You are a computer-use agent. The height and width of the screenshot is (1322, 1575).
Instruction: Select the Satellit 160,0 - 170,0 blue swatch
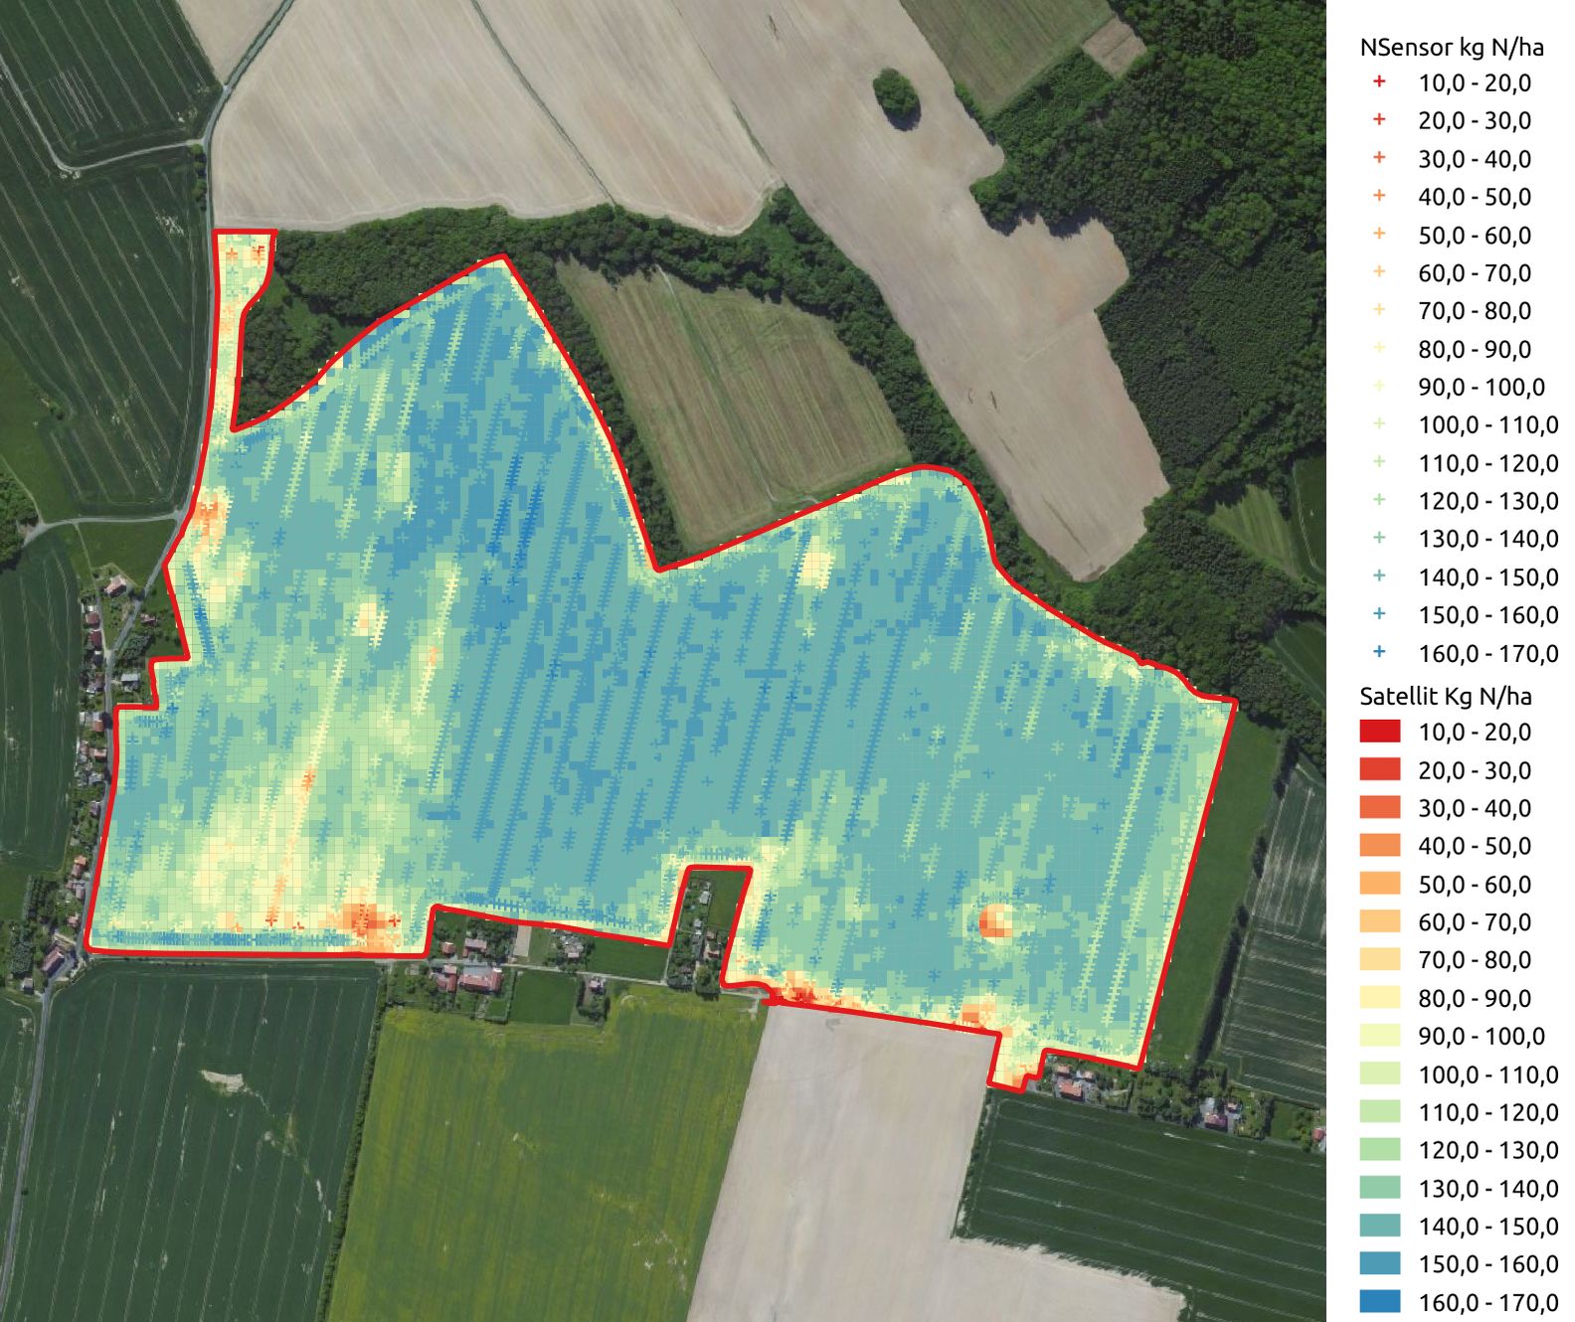tap(1379, 1301)
